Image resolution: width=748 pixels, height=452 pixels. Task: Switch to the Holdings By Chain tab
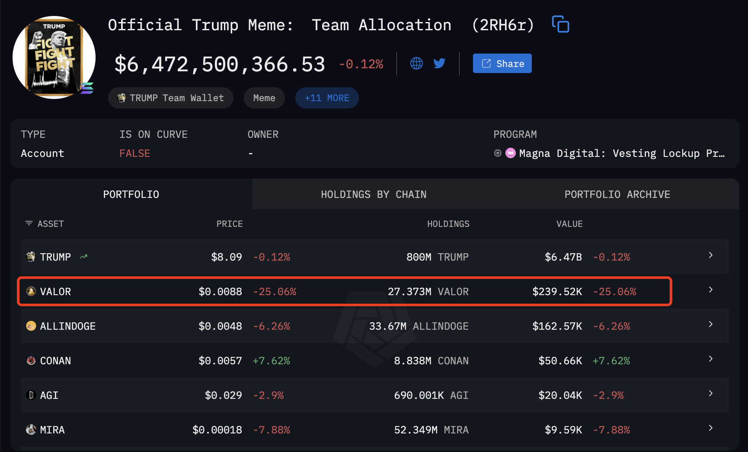click(374, 194)
